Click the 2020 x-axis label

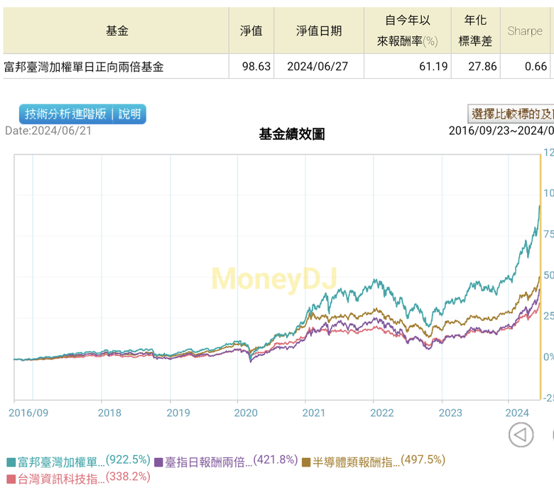tap(246, 413)
